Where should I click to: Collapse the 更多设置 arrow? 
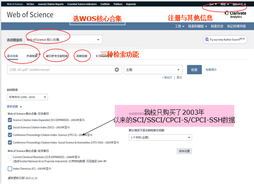click(21, 107)
